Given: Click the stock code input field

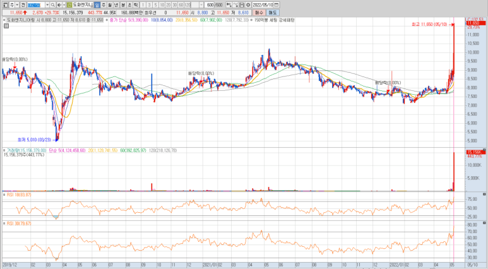Looking at the screenshot, I should pyautogui.click(x=36, y=5).
